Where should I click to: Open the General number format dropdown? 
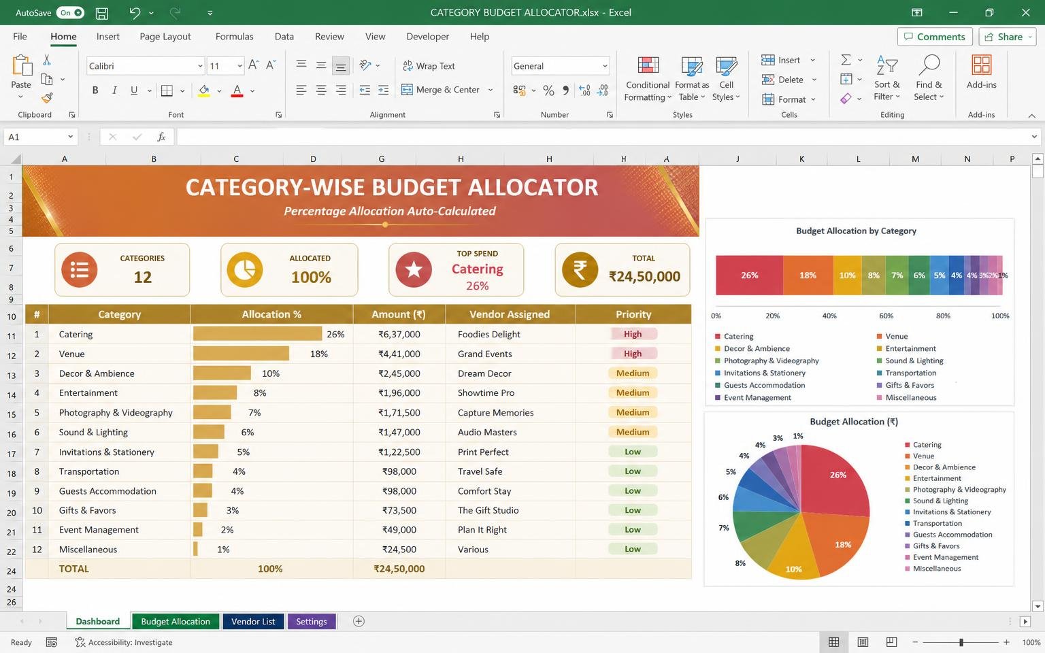604,66
